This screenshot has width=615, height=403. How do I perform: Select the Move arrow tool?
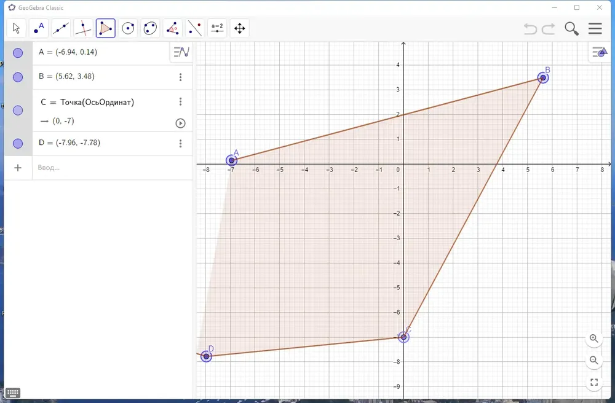coord(16,28)
